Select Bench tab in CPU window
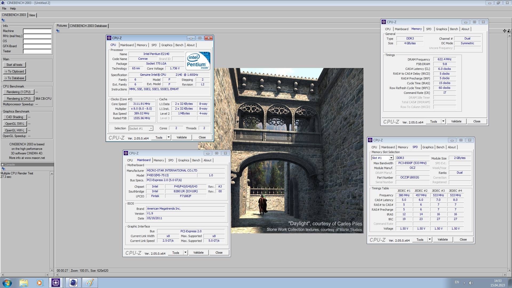Screen dimensions: 512x288 click(x=179, y=45)
